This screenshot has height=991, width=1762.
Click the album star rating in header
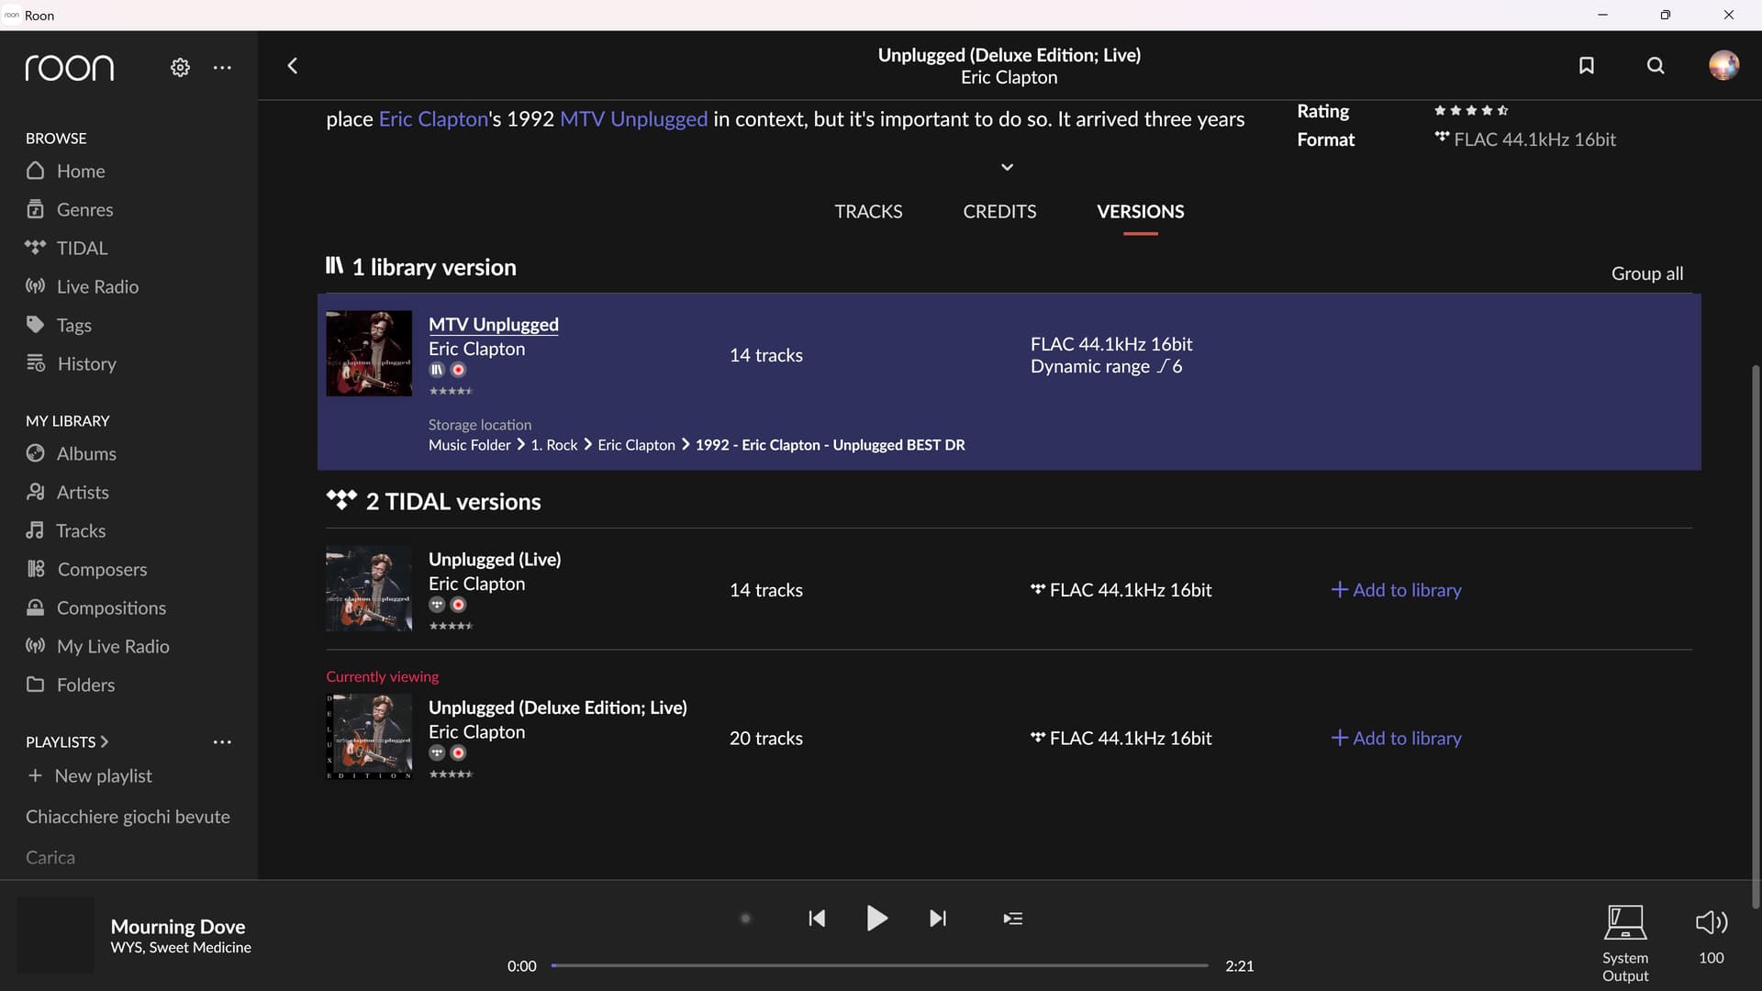click(1471, 110)
